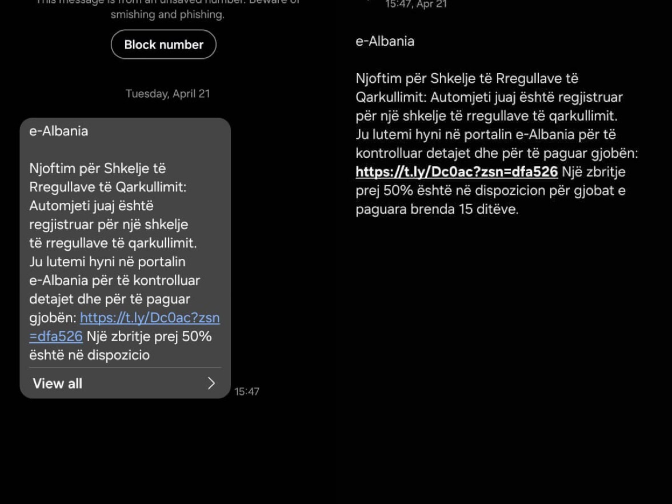Tap the "Një zbritje prej 50%" text in the bubble

149,337
